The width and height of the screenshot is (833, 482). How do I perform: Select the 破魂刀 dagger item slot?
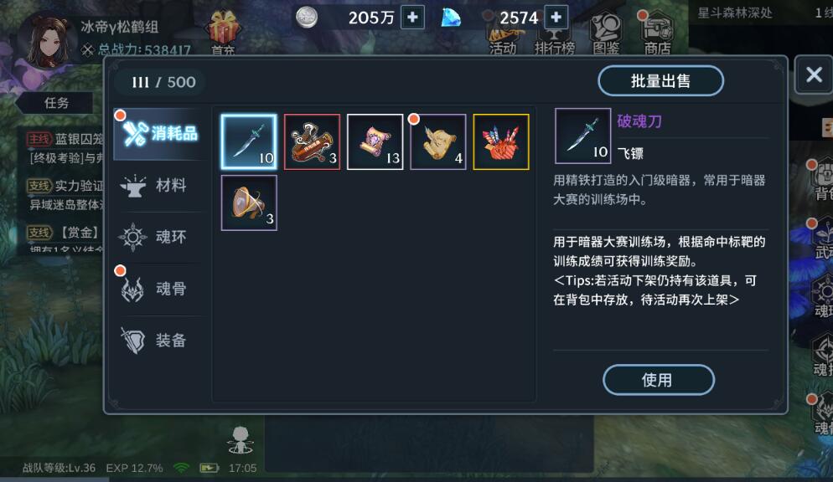click(249, 141)
